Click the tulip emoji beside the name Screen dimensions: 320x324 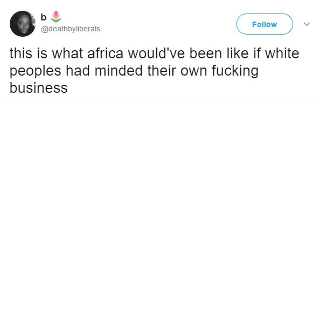click(x=56, y=17)
